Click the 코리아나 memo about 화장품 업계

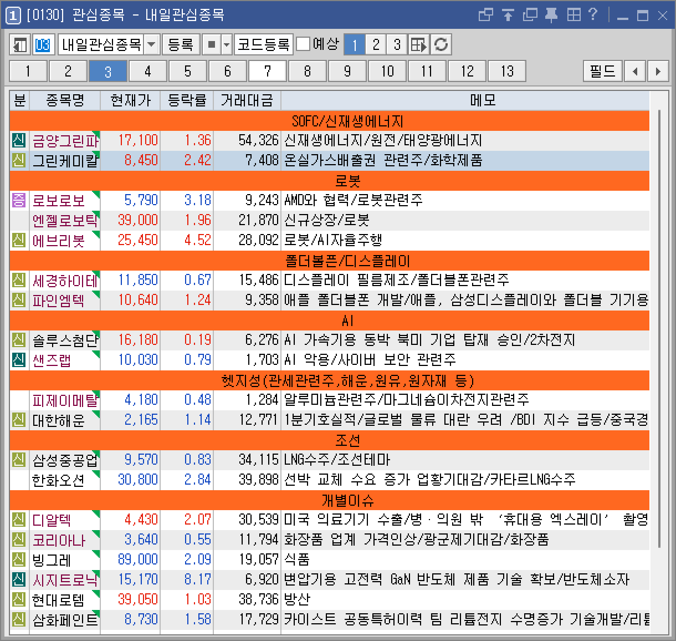(x=416, y=540)
